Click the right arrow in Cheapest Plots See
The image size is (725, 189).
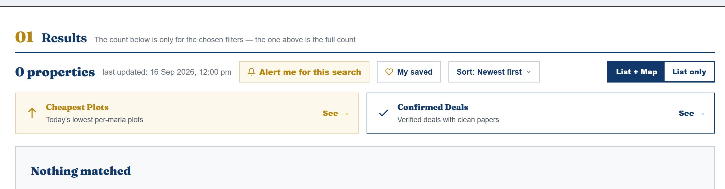click(x=345, y=114)
